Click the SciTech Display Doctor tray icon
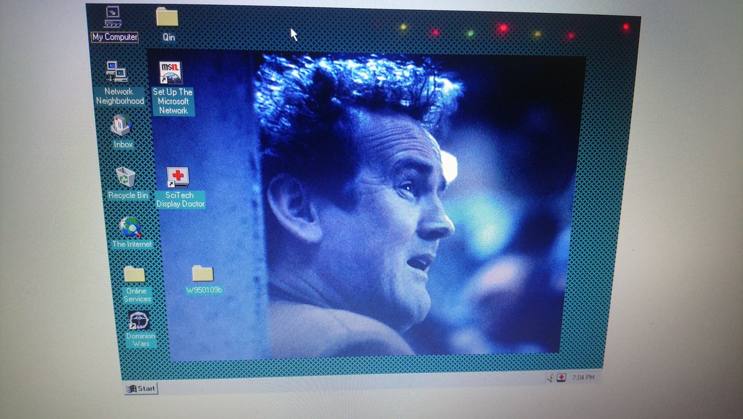 click(560, 378)
